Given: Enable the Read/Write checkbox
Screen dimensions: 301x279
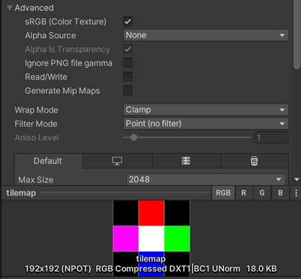Looking at the screenshot, I should 128,77.
